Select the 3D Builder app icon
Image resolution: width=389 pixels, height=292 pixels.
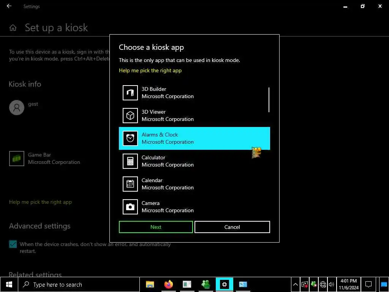coord(130,93)
